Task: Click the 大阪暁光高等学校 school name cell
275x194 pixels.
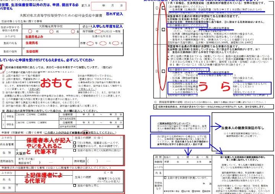Action: pos(51,26)
